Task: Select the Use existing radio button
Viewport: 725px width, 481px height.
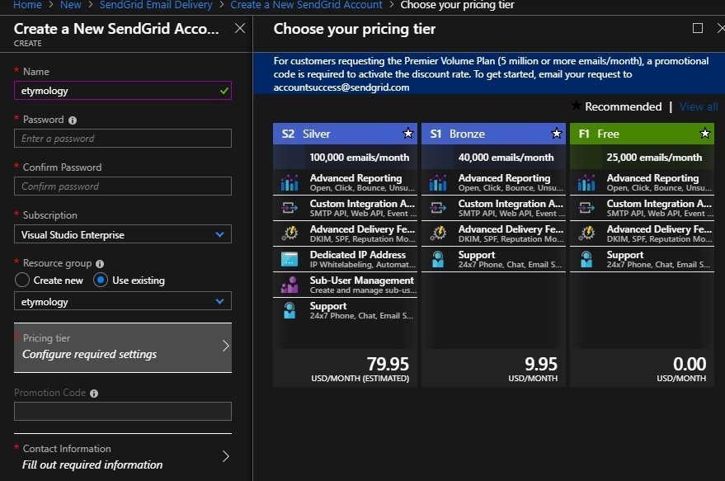Action: (101, 281)
